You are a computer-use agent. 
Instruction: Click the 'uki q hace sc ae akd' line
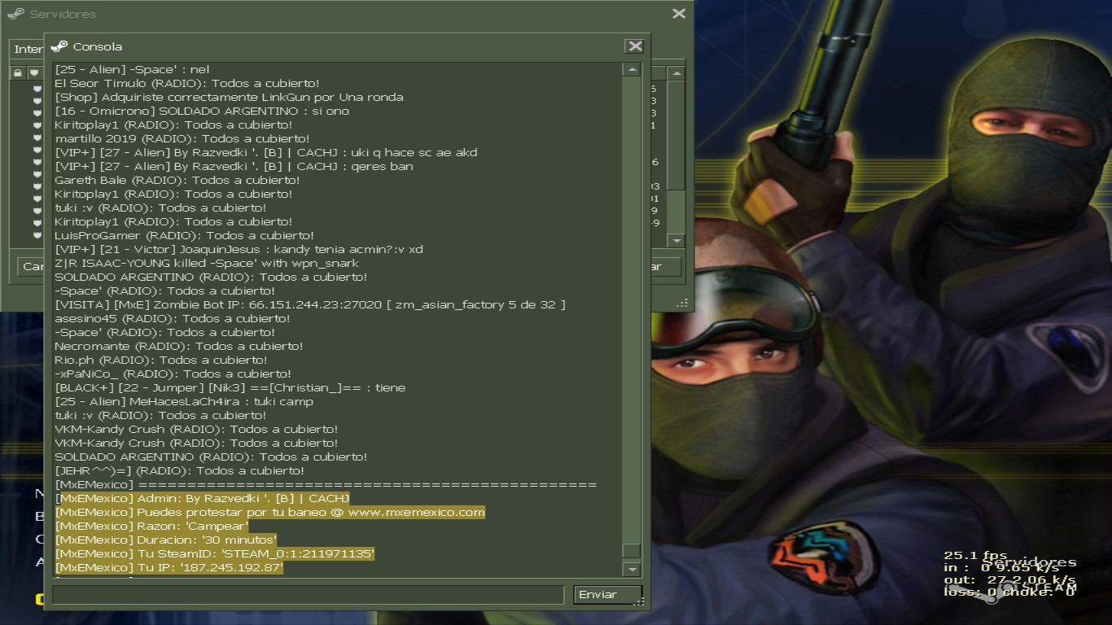point(266,152)
